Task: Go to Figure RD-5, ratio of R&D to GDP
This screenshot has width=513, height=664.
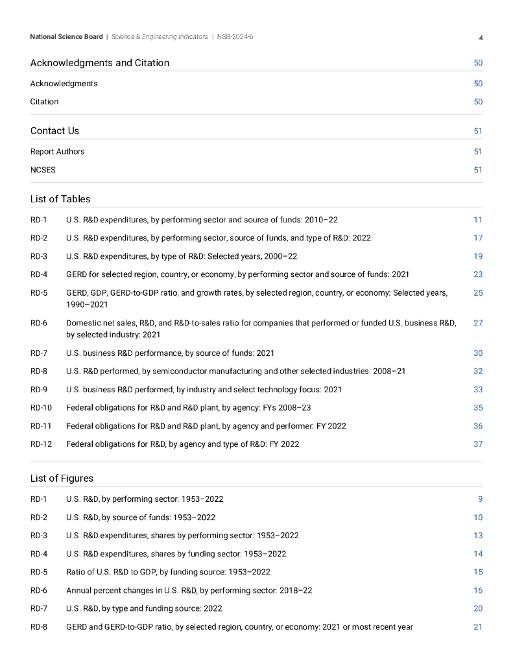Action: tap(168, 572)
